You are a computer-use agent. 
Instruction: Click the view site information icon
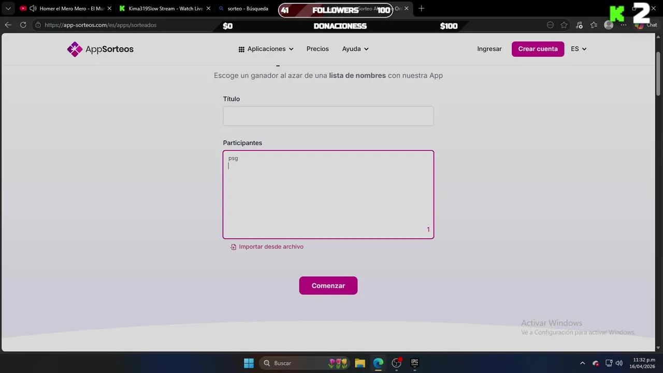pos(38,25)
